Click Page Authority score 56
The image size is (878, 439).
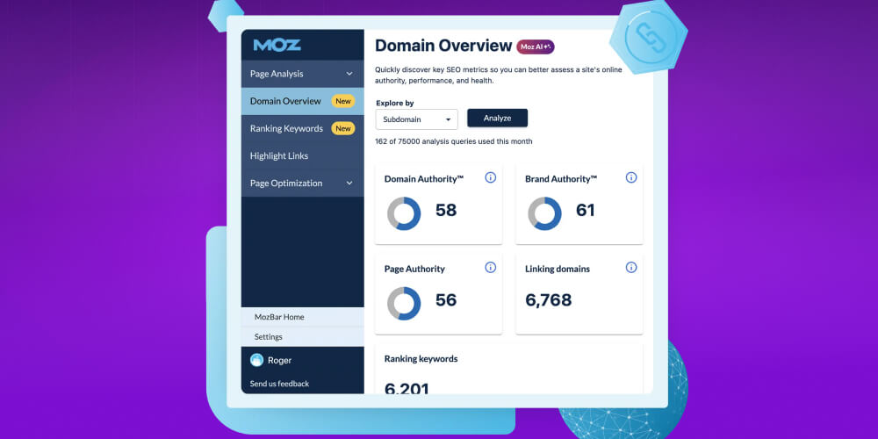pos(446,300)
